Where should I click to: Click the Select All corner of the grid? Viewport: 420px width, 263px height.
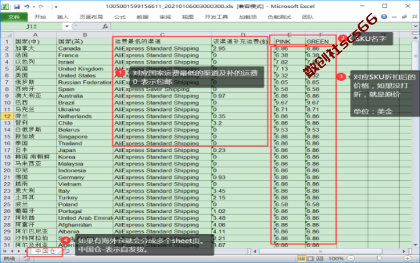point(7,35)
